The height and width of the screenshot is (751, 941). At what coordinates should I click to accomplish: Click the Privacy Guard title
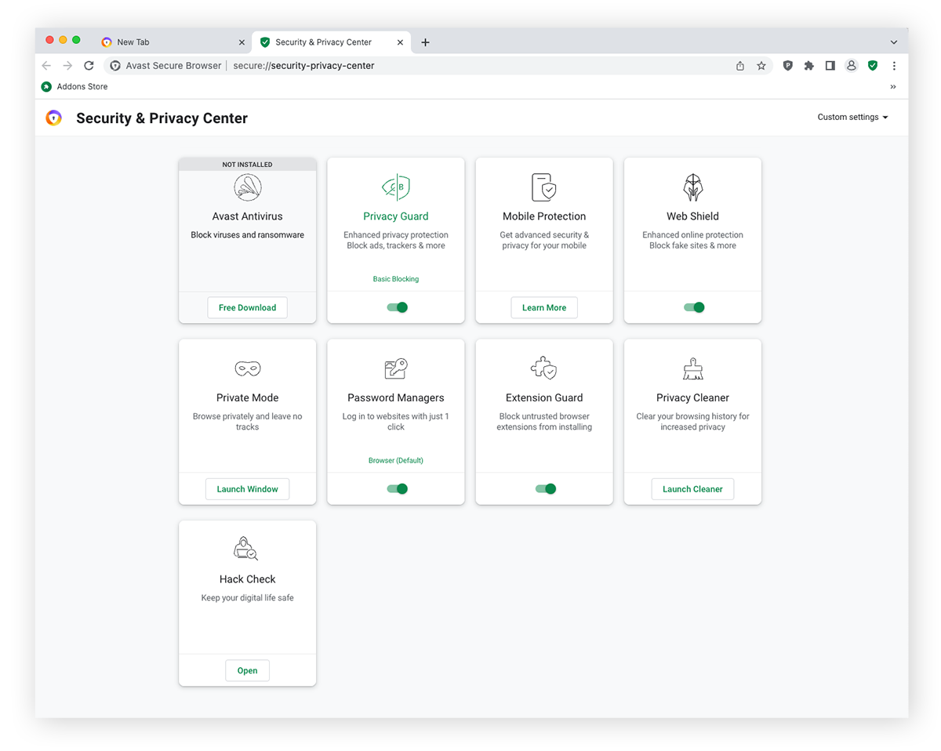click(x=396, y=216)
